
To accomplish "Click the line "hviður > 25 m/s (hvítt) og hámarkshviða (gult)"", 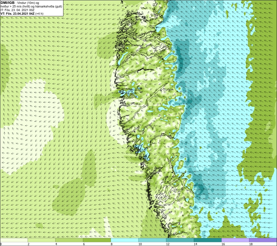I will click(x=32, y=7).
